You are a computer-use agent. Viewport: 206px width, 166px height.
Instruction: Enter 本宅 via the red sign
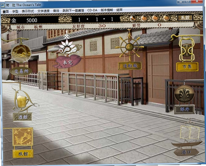68,62
